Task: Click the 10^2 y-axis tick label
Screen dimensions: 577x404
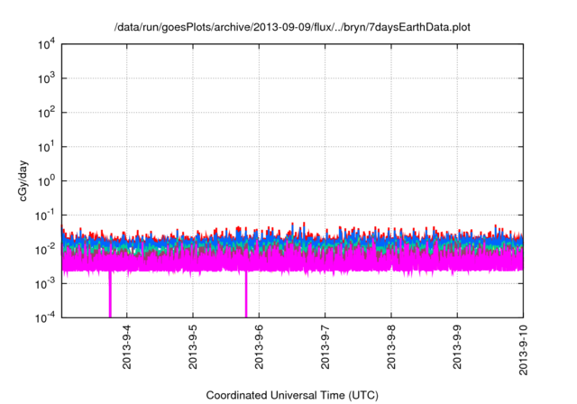Action: (46, 112)
